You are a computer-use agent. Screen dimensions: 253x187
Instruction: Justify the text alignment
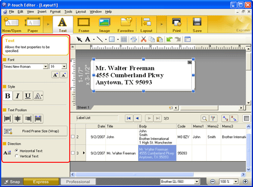[38, 119]
